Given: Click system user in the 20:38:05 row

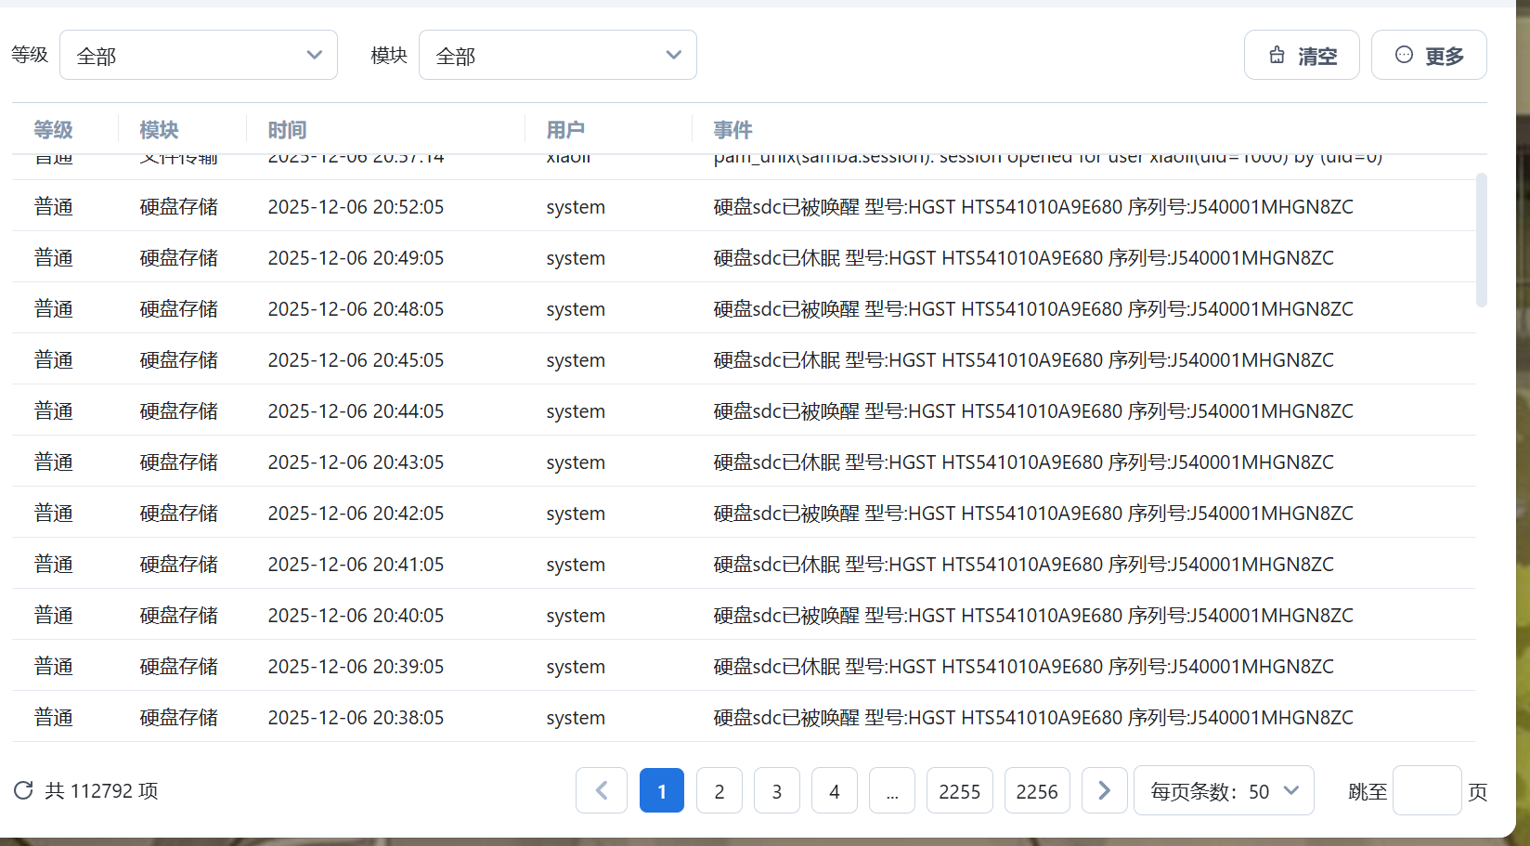Looking at the screenshot, I should pyautogui.click(x=576, y=718).
